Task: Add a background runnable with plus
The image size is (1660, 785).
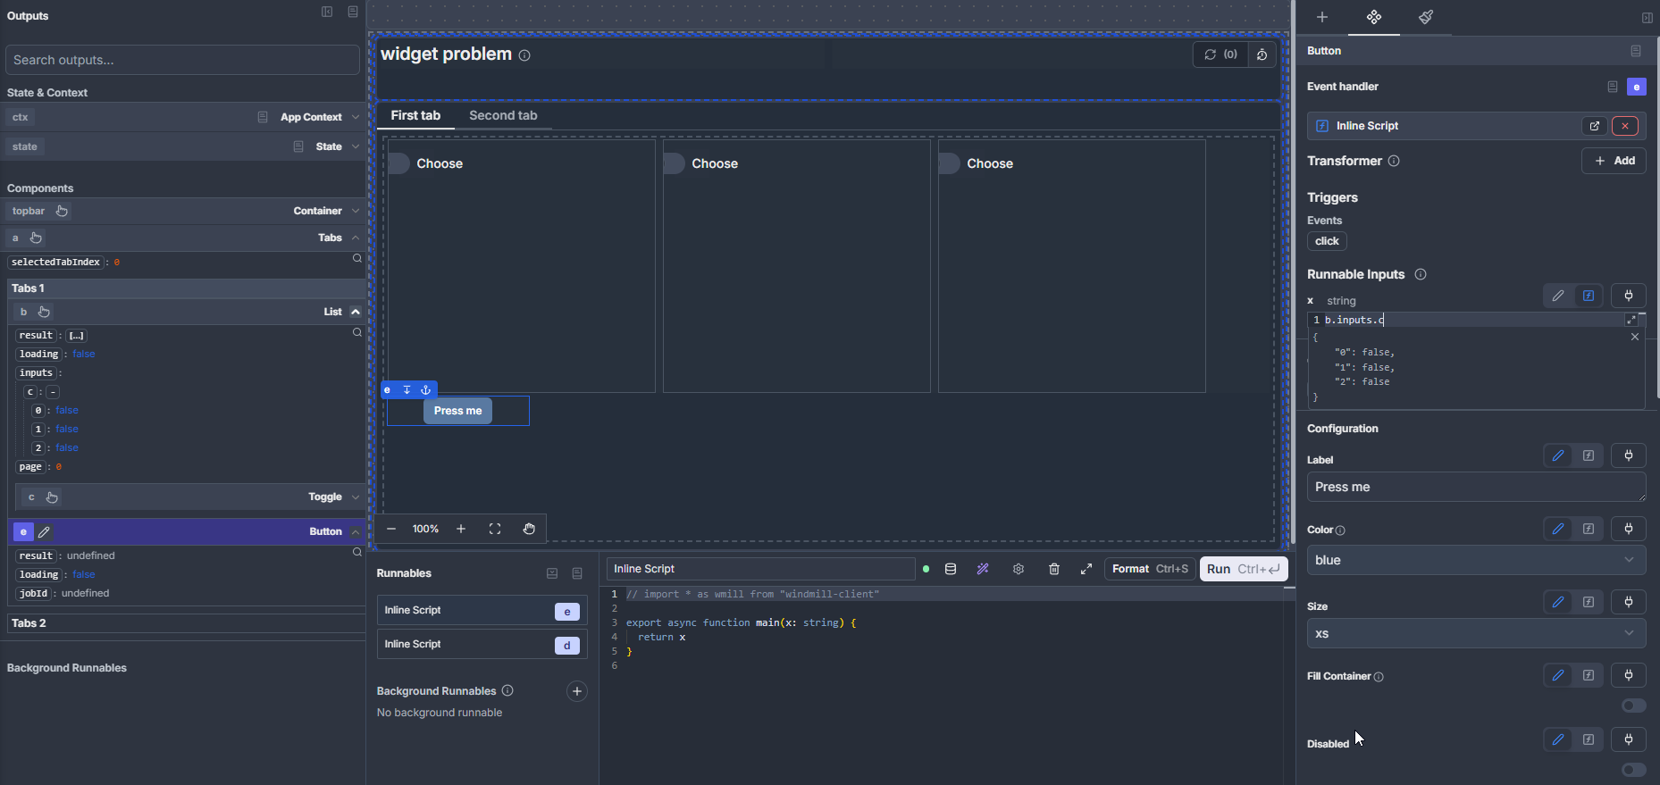Action: (577, 691)
